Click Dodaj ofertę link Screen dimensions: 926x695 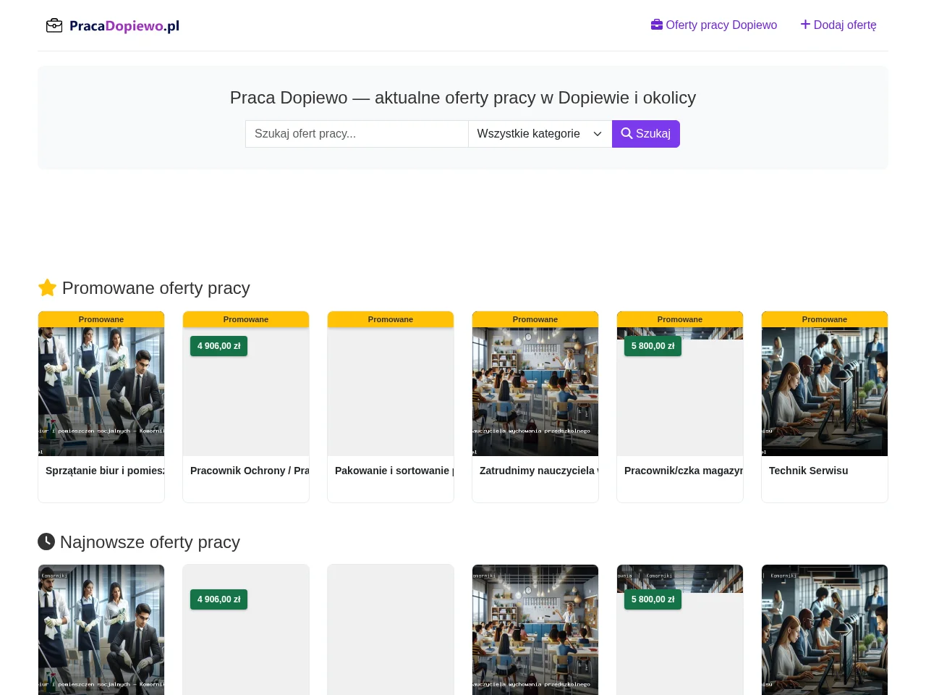point(838,25)
